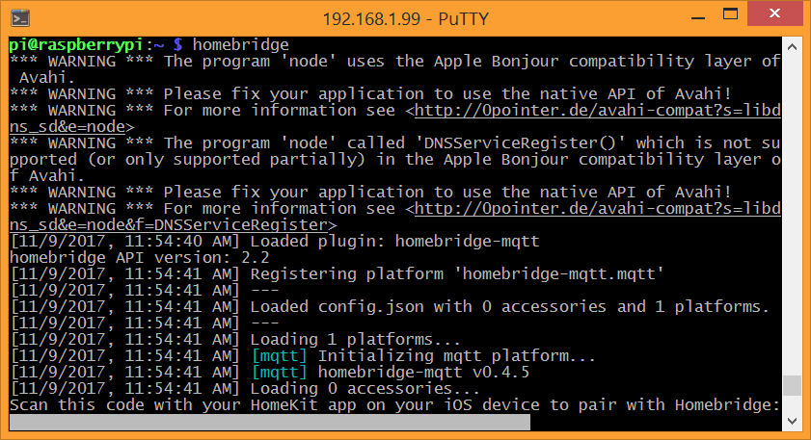The width and height of the screenshot is (811, 440).
Task: Minimize the PuTTY window
Action: click(x=698, y=17)
